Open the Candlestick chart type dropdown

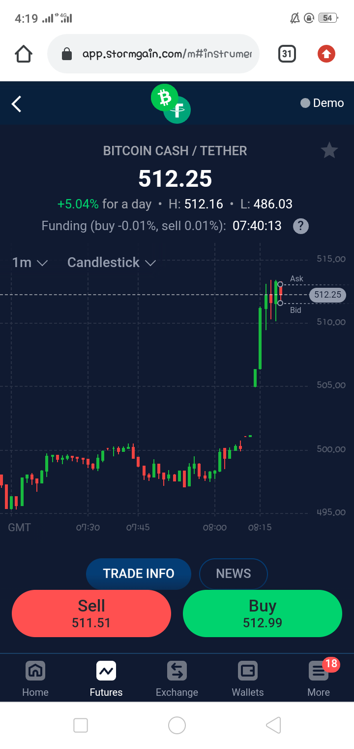(x=112, y=263)
